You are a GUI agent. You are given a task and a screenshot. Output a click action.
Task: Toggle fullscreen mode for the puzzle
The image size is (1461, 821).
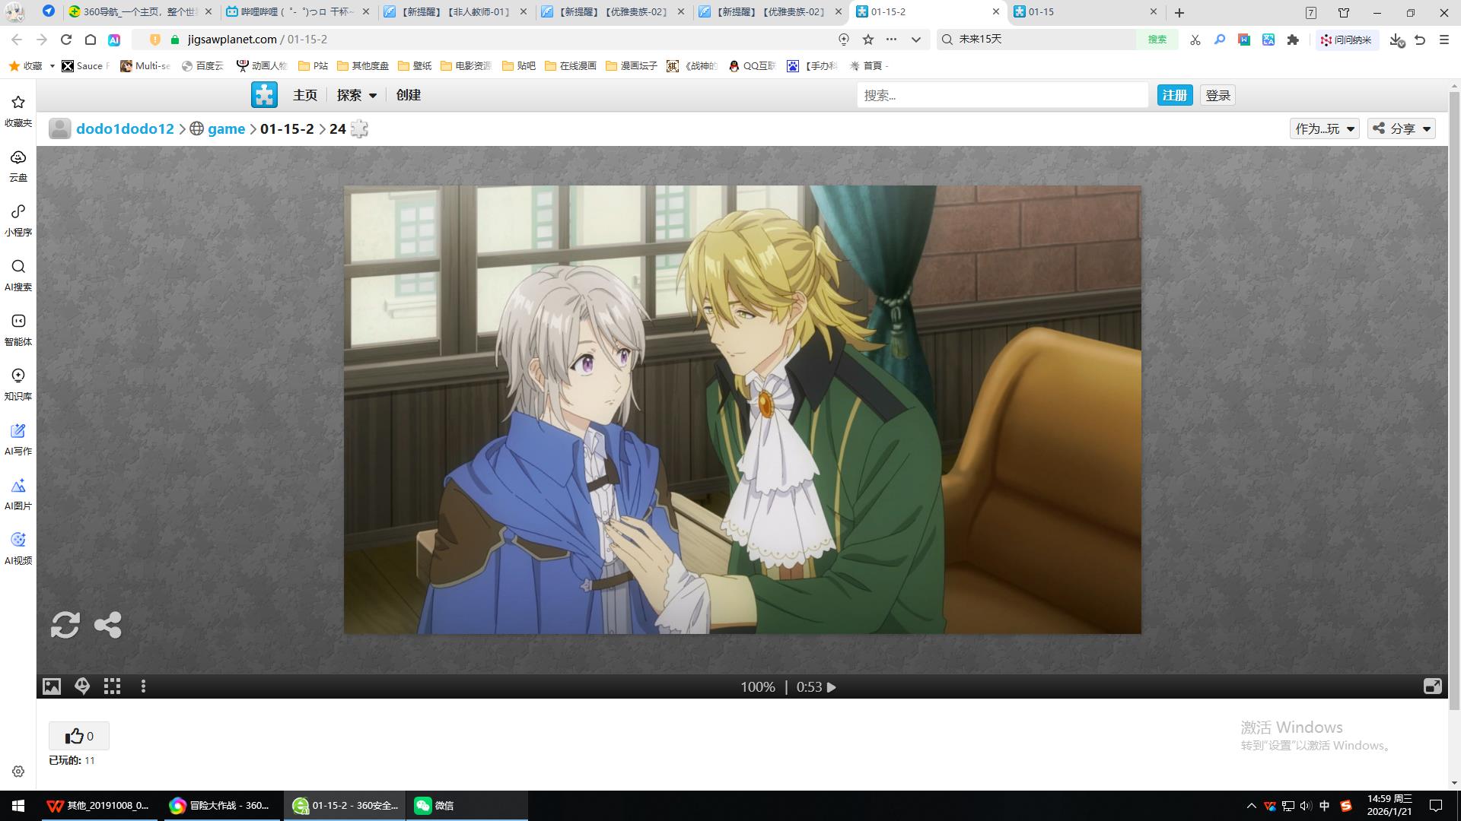point(1432,686)
